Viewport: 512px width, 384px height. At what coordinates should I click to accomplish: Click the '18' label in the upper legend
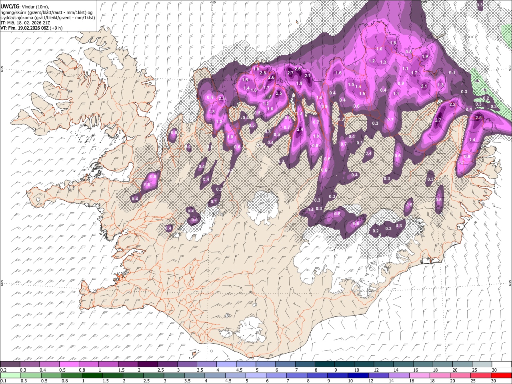pos(435,370)
